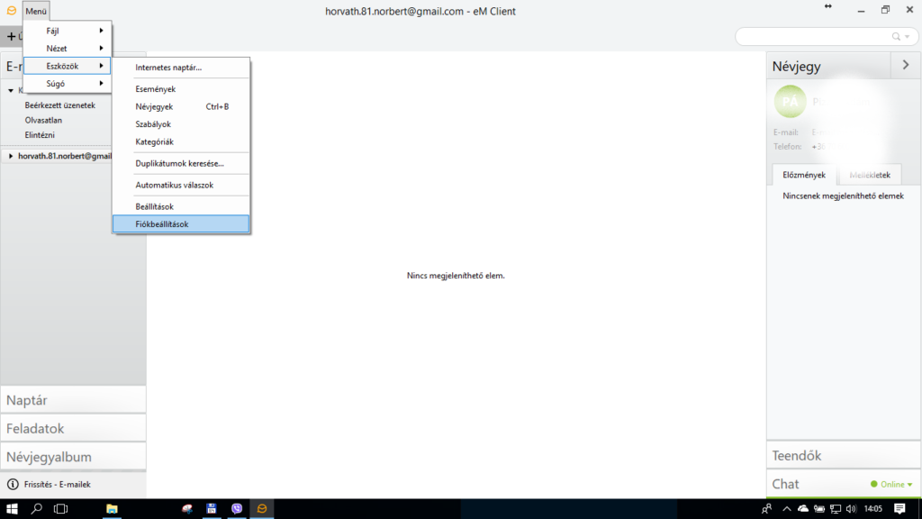Screen dimensions: 922x519
Task: Select Kategóriák menu entry
Action: (x=181, y=141)
